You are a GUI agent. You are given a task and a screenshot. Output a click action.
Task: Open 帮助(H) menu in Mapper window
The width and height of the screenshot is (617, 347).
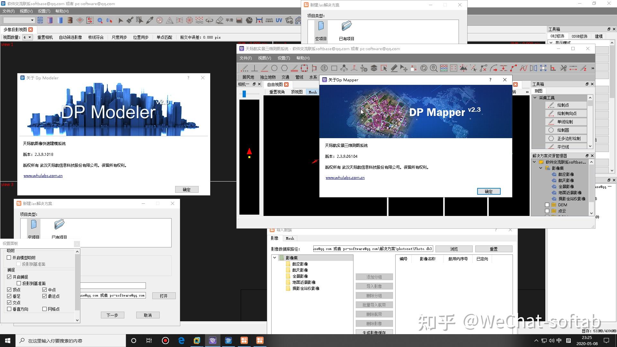click(303, 58)
